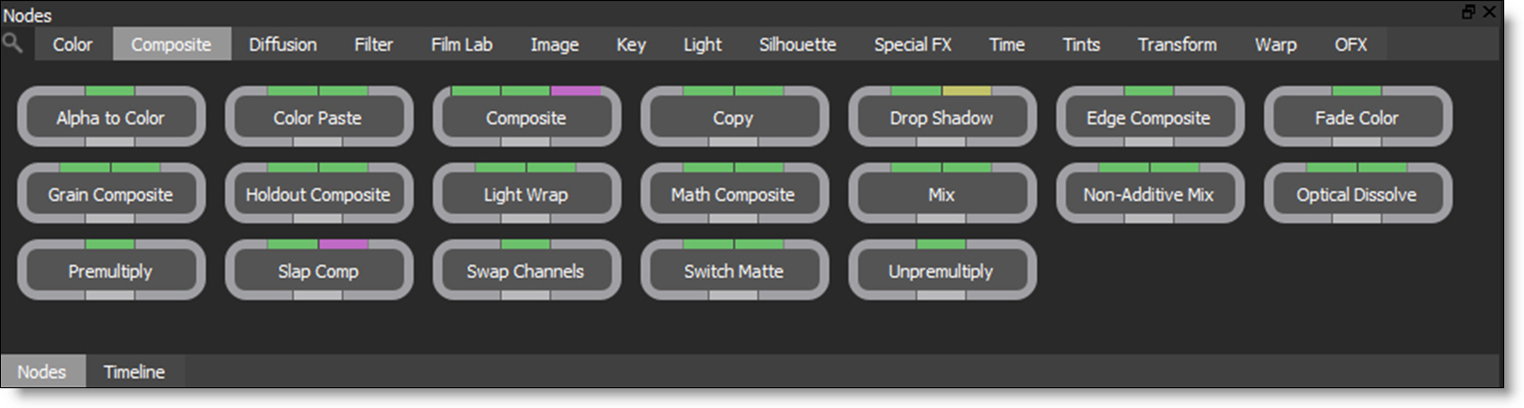Choose the Light Wrap node

(x=526, y=194)
